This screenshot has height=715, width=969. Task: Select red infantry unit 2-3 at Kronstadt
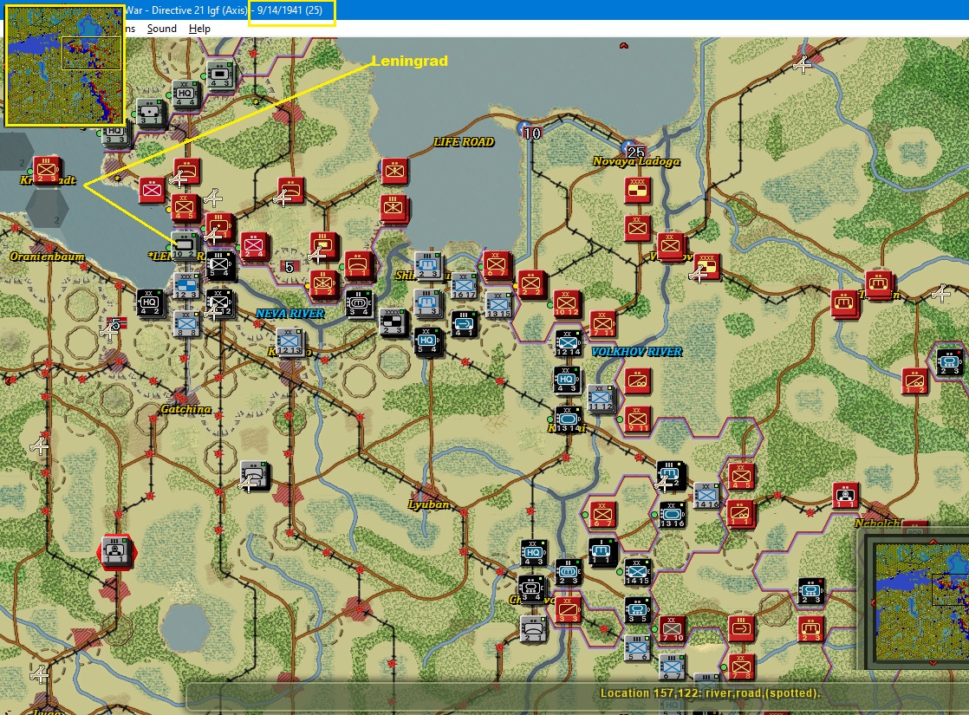(x=46, y=171)
